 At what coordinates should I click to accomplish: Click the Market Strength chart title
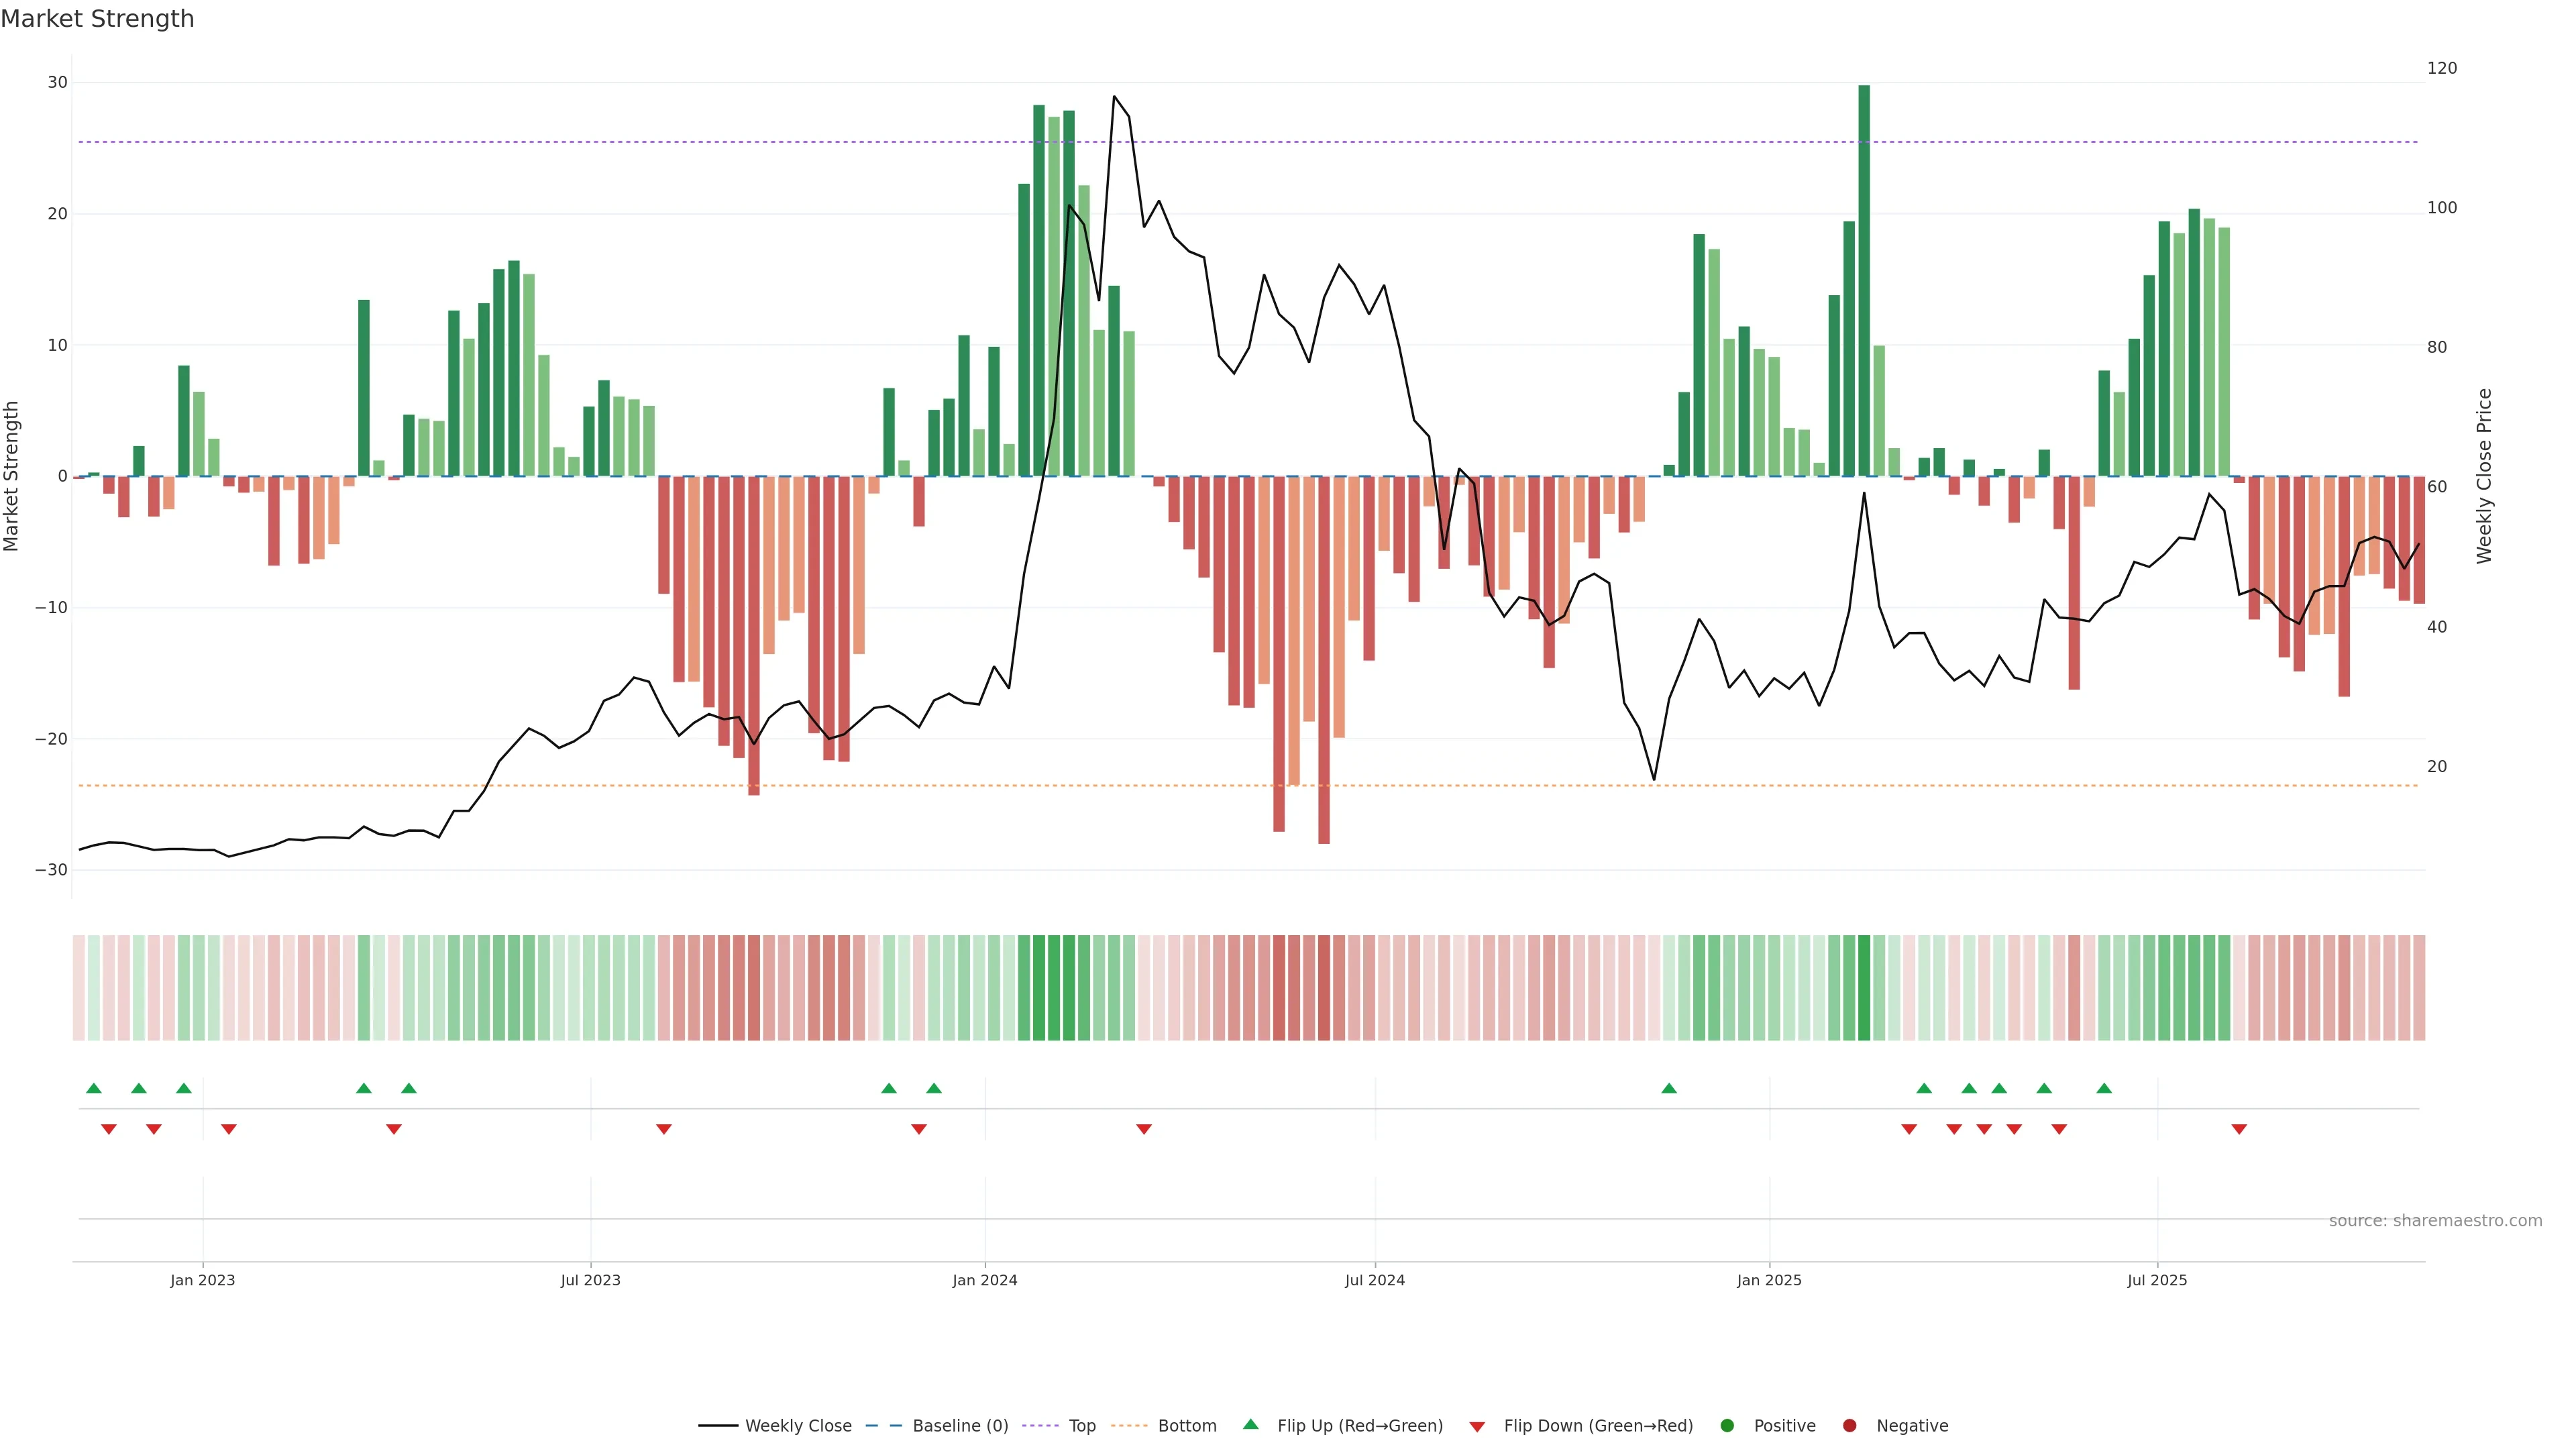tap(97, 19)
